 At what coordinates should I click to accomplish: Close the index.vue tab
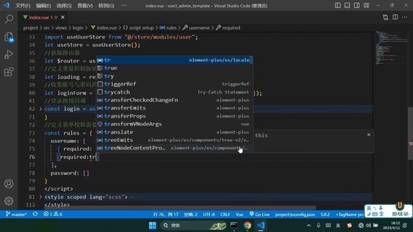[63, 17]
